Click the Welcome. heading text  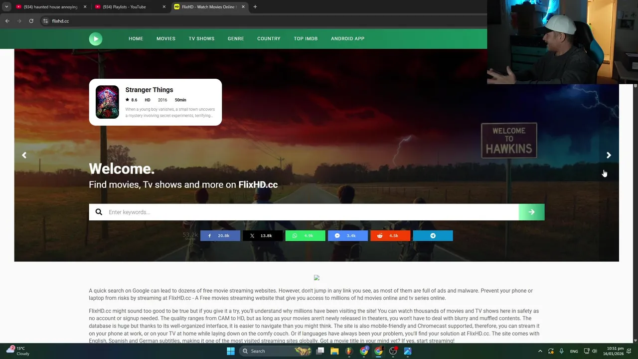click(x=122, y=169)
